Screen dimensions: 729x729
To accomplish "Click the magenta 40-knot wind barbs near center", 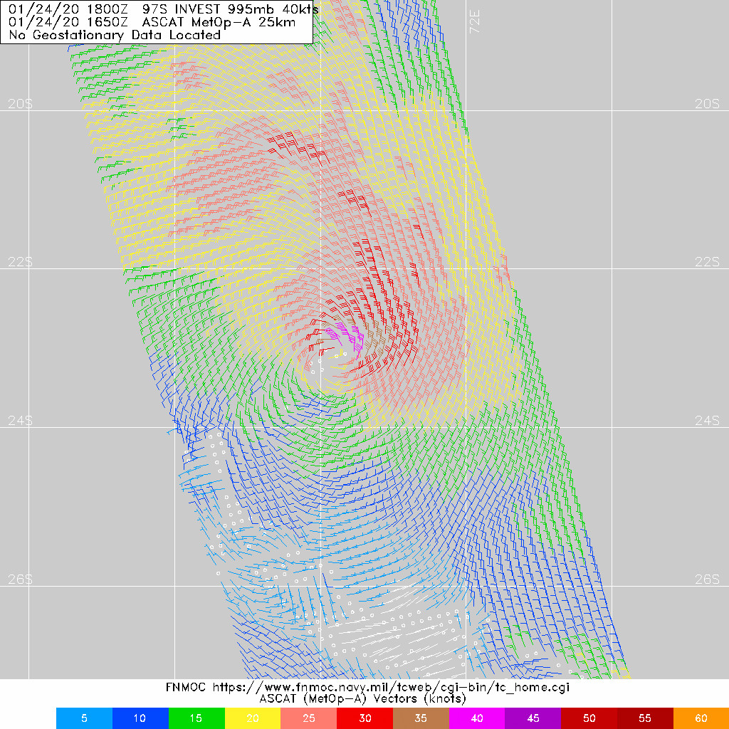I will point(347,332).
